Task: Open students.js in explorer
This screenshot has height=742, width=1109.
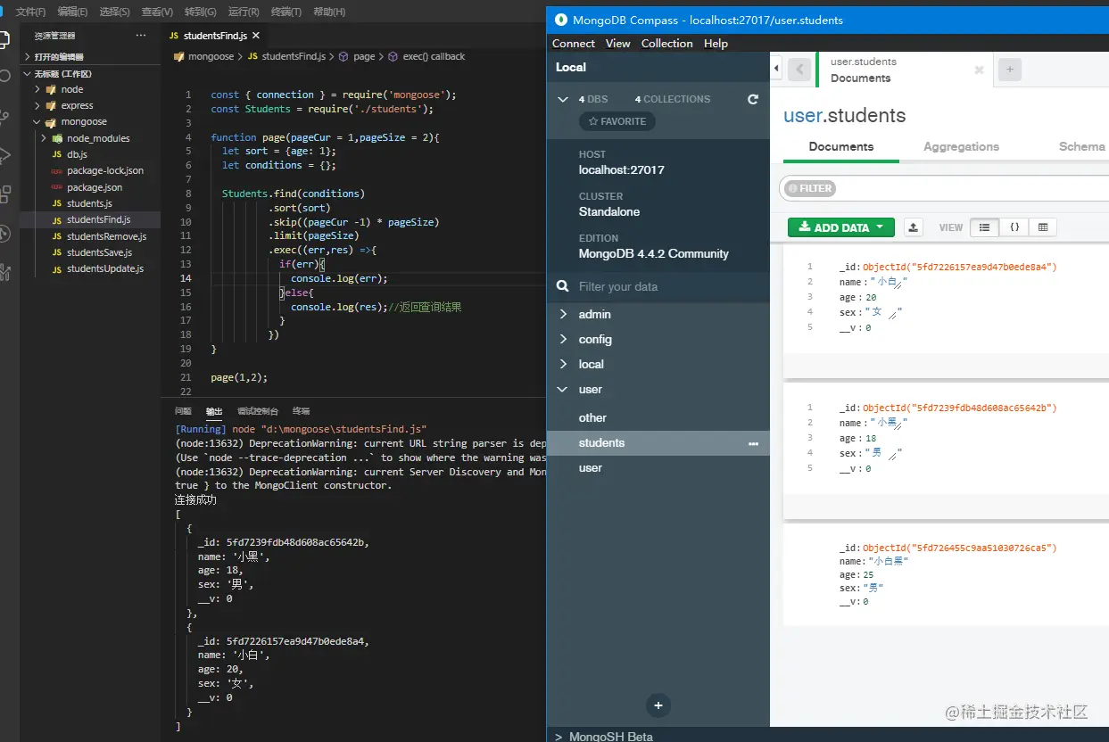Action: (x=89, y=203)
